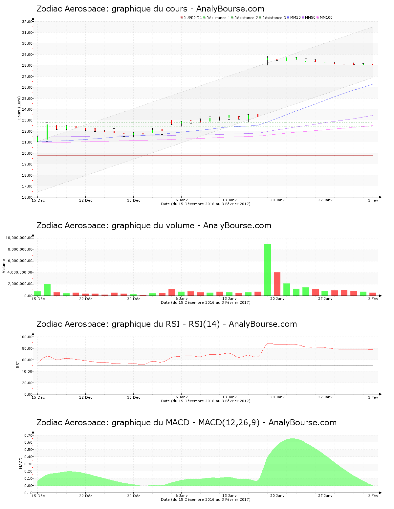Screen dimensions: 394x509
Task: Click the pink MM100 legend swatch
Action: tap(317, 17)
